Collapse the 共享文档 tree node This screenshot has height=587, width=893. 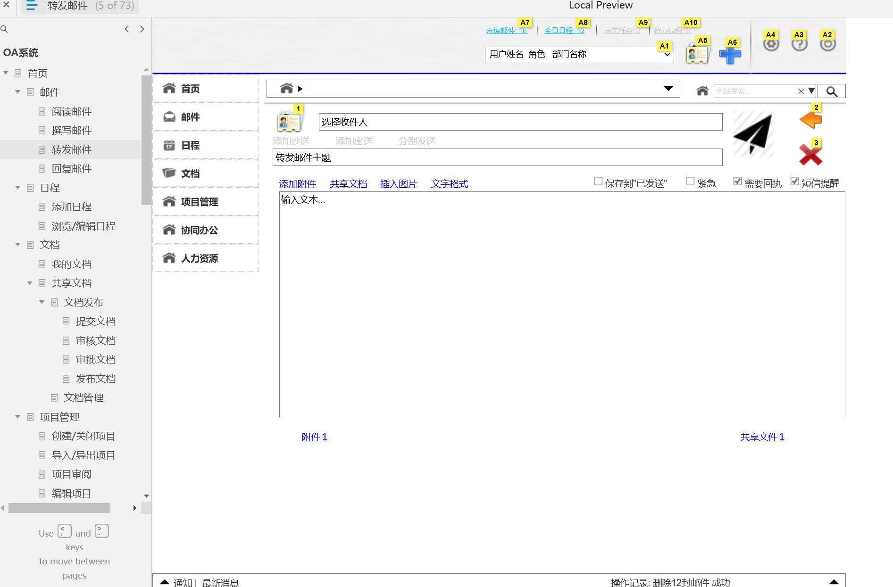[x=30, y=283]
